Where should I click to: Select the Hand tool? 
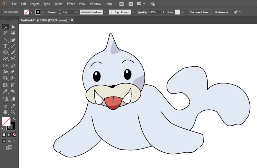[x=5, y=112]
